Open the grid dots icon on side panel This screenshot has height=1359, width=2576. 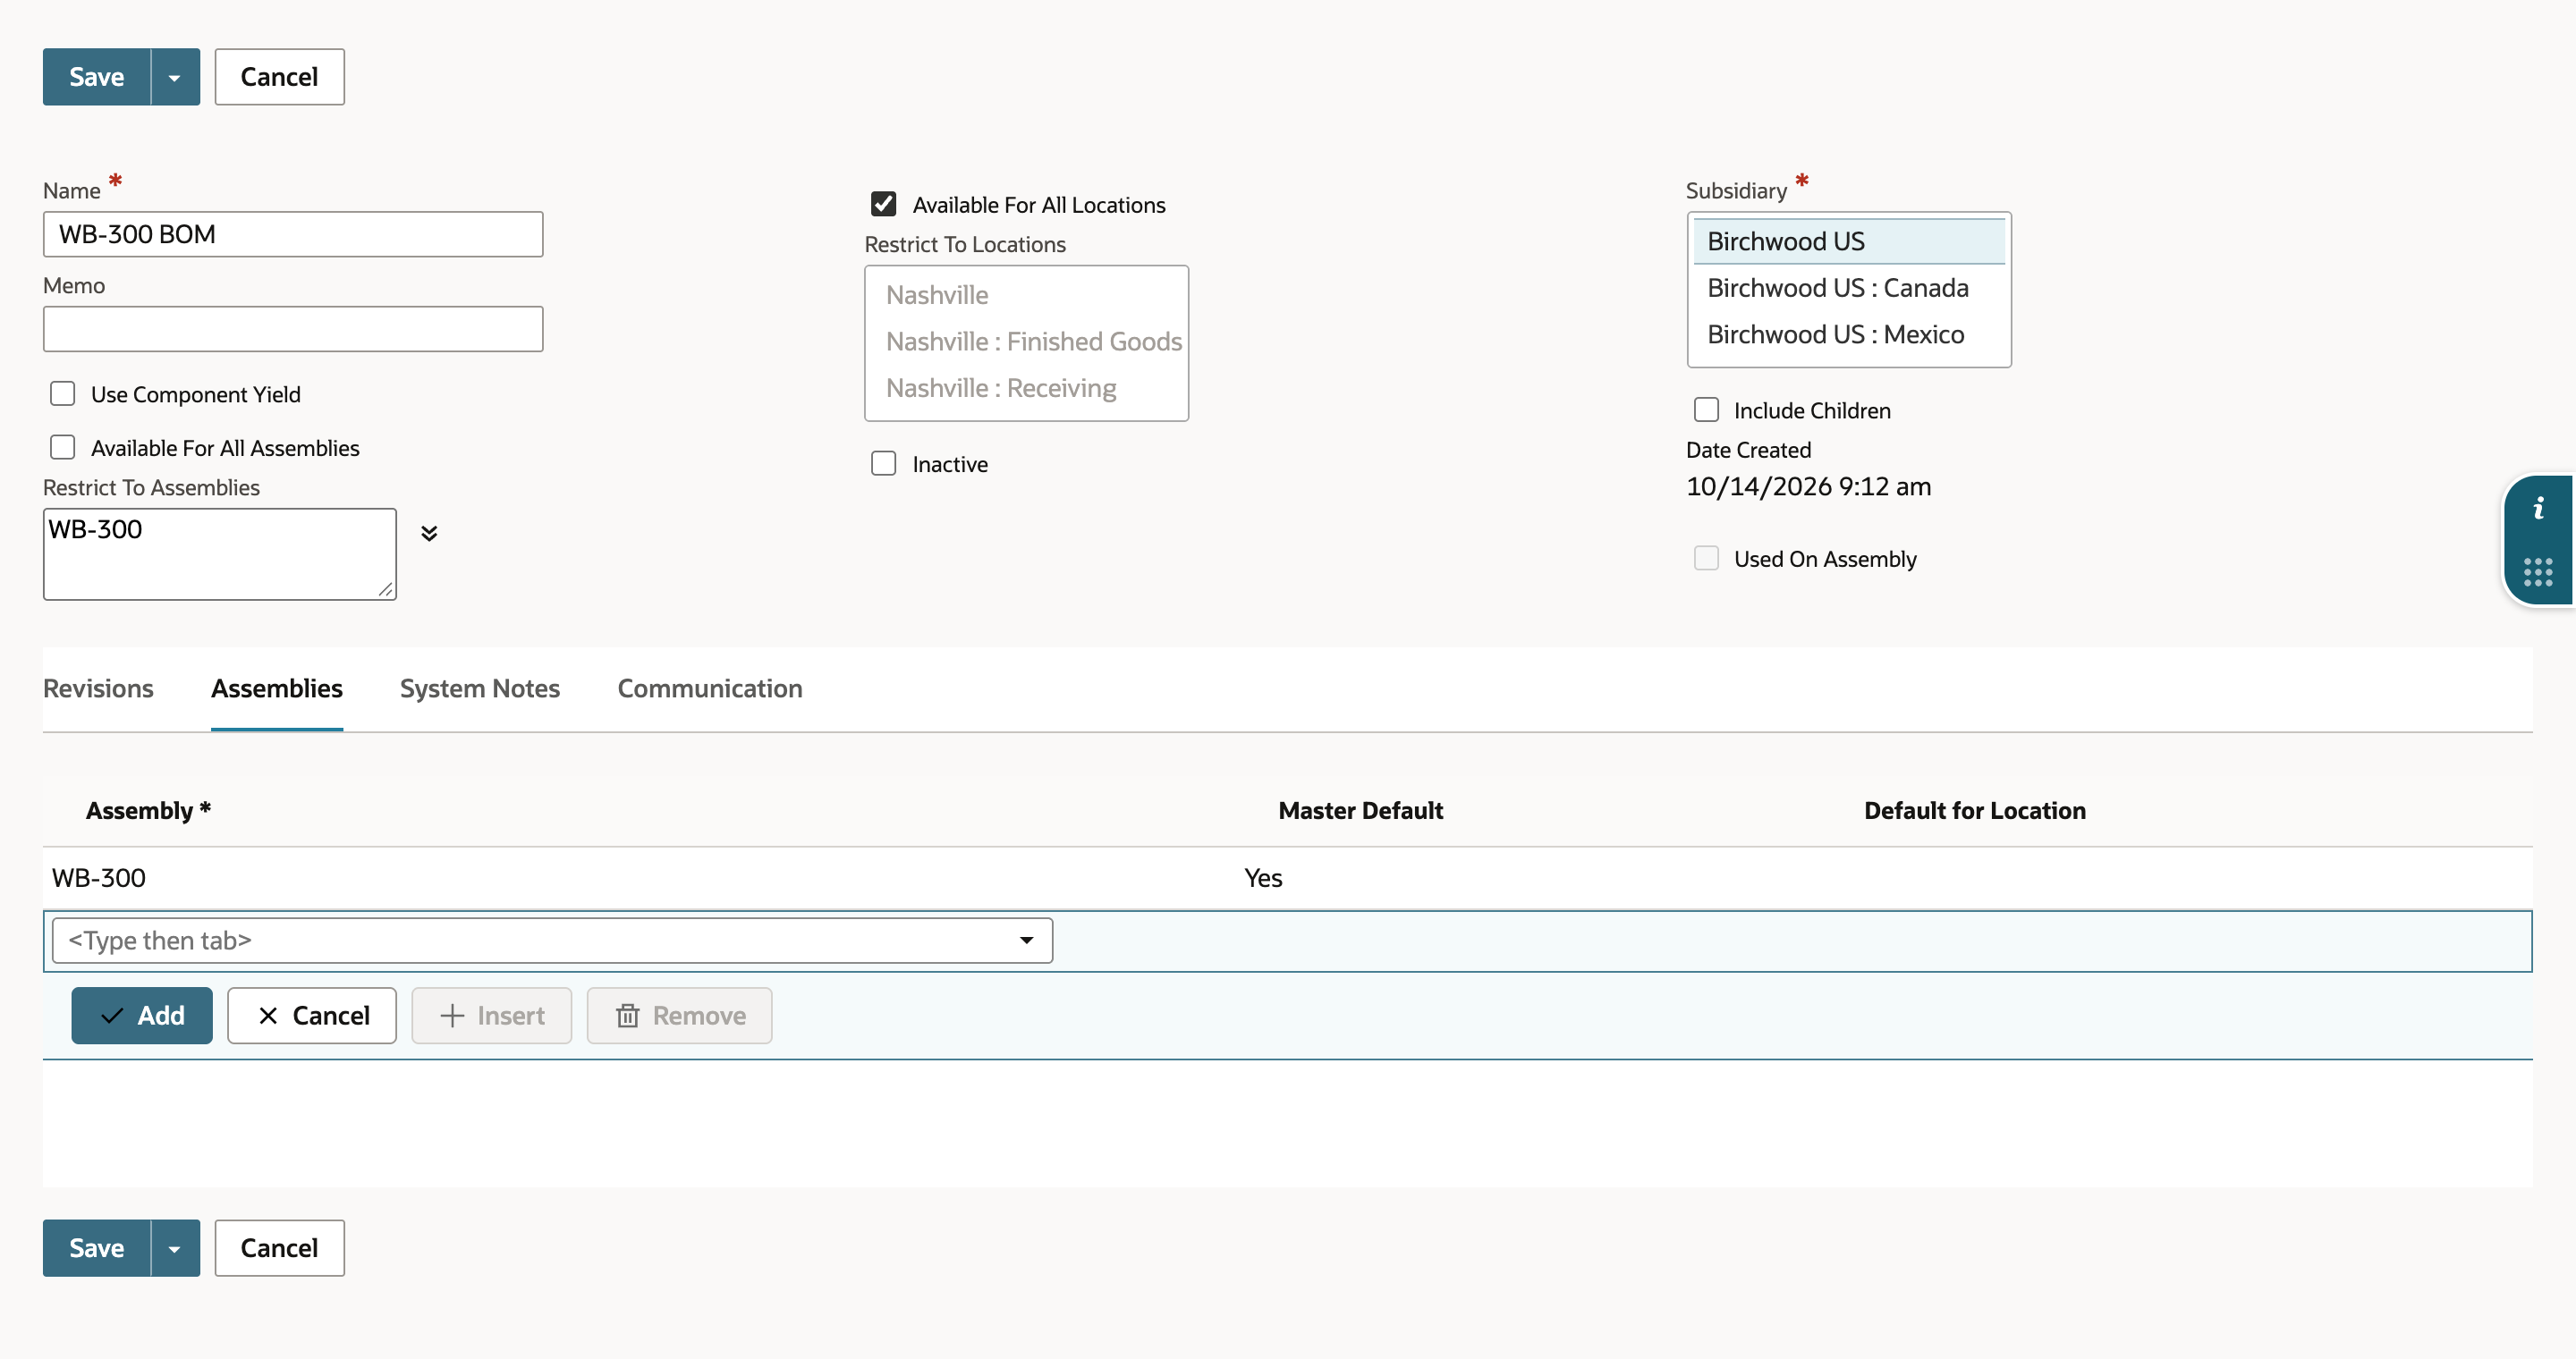(2538, 571)
